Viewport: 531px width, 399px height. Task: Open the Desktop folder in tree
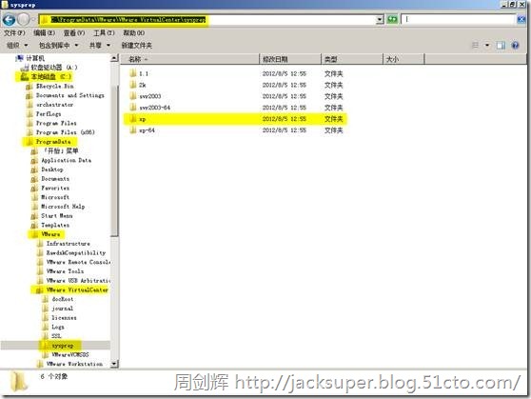tap(52, 170)
